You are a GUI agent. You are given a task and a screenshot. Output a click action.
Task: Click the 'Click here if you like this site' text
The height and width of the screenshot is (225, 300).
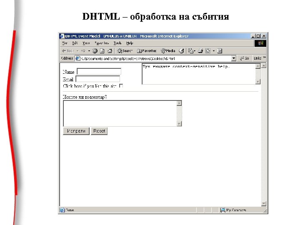90,86
